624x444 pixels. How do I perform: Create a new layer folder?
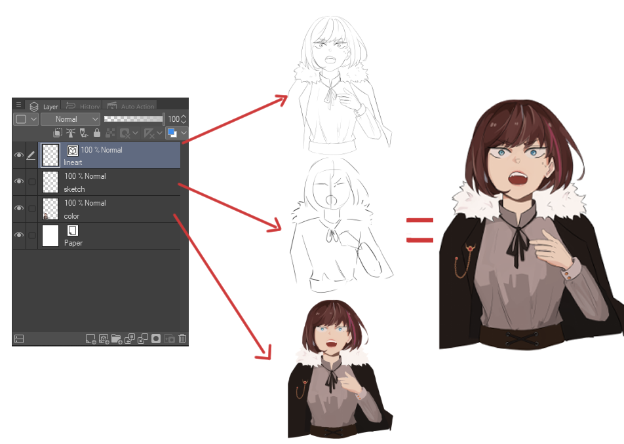(117, 339)
